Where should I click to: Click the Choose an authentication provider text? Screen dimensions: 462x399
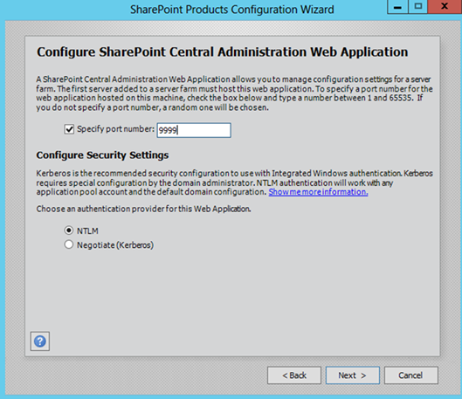[143, 209]
